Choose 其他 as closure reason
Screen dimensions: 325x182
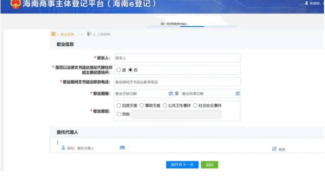(x=119, y=114)
